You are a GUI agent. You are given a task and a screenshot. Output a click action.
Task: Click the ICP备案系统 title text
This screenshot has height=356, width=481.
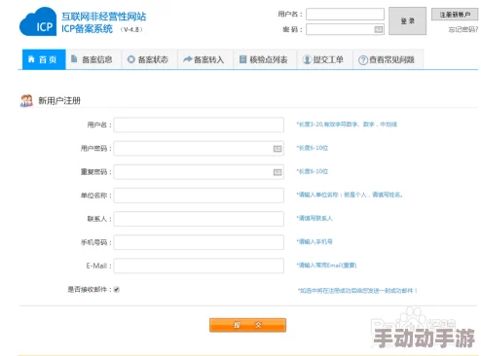[87, 29]
